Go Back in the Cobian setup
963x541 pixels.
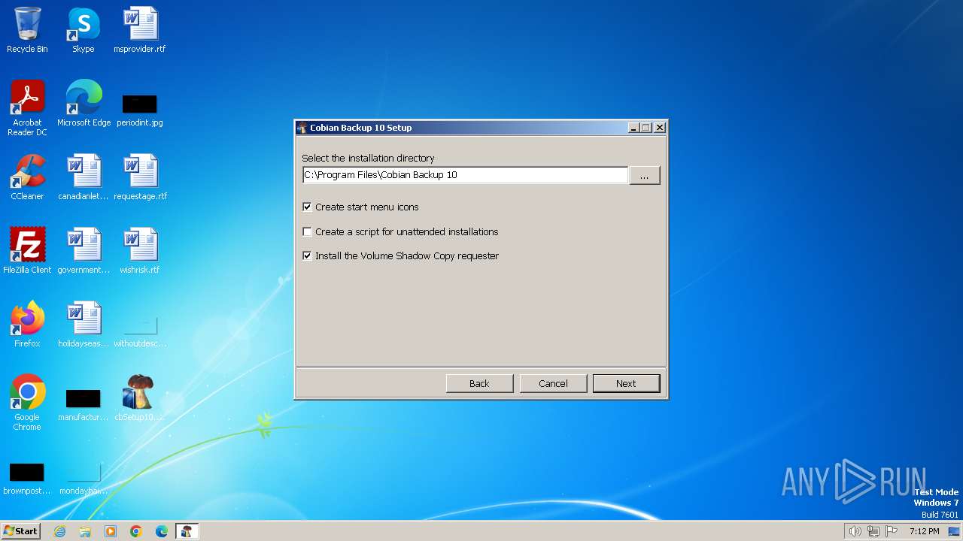(479, 383)
